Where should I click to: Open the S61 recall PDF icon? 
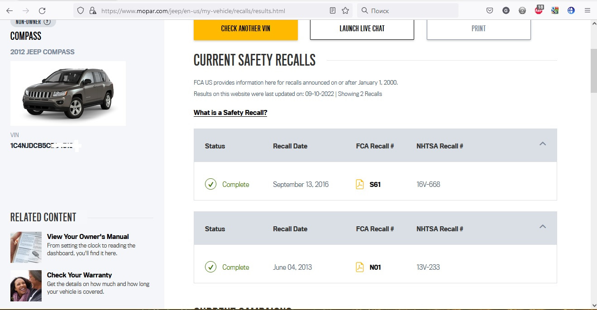tap(360, 184)
